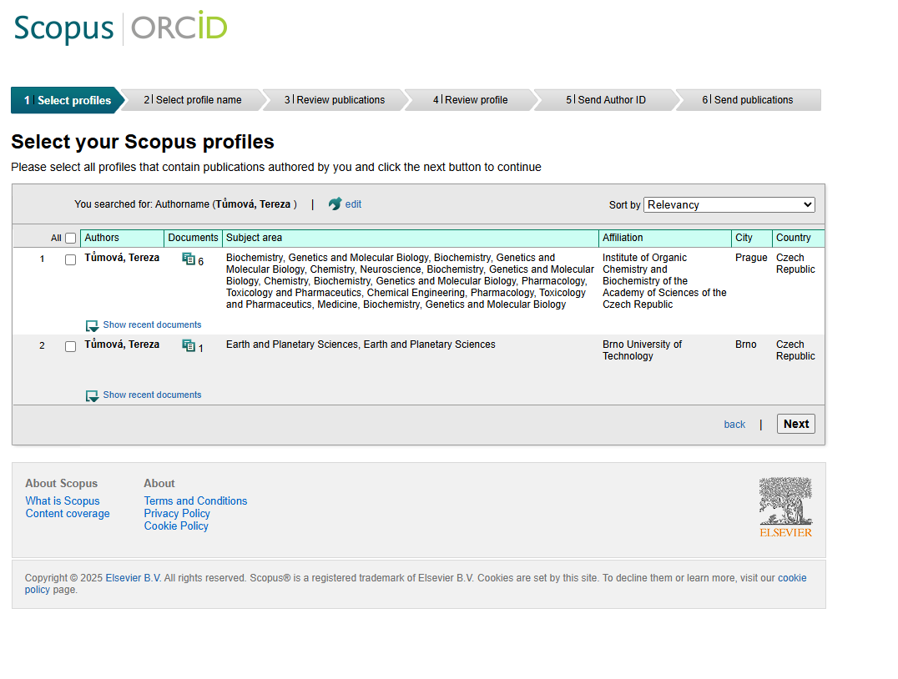Image resolution: width=898 pixels, height=679 pixels.
Task: Go to step 5 Send Author ID
Action: point(606,100)
